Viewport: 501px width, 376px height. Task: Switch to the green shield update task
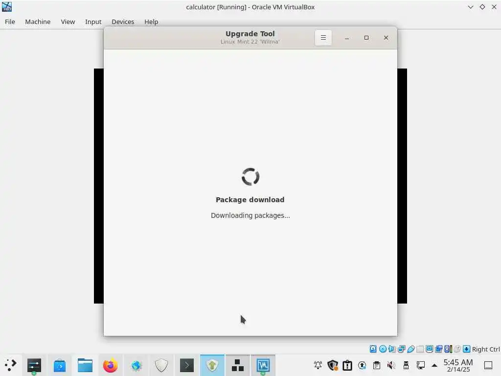[212, 365]
